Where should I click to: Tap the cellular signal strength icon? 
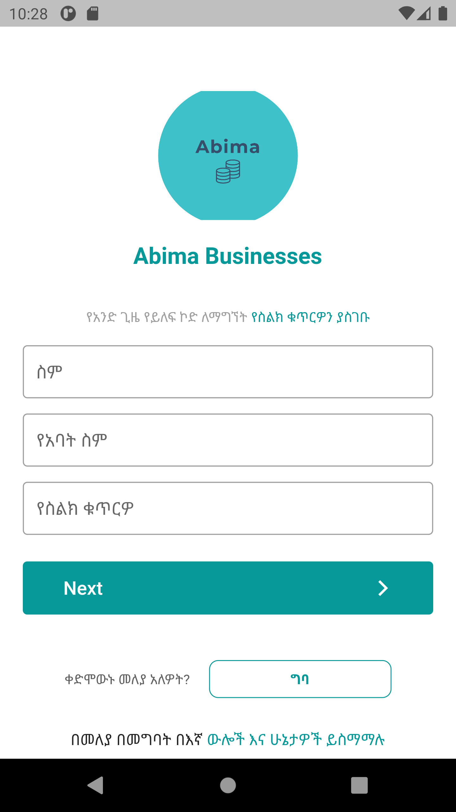[424, 13]
